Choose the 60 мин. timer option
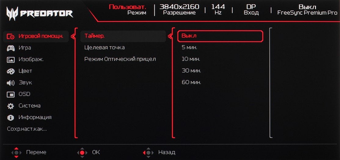The width and height of the screenshot is (340, 160). tap(191, 82)
